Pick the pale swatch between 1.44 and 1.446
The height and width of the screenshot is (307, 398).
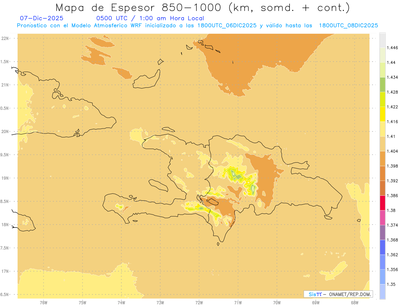[382, 55]
